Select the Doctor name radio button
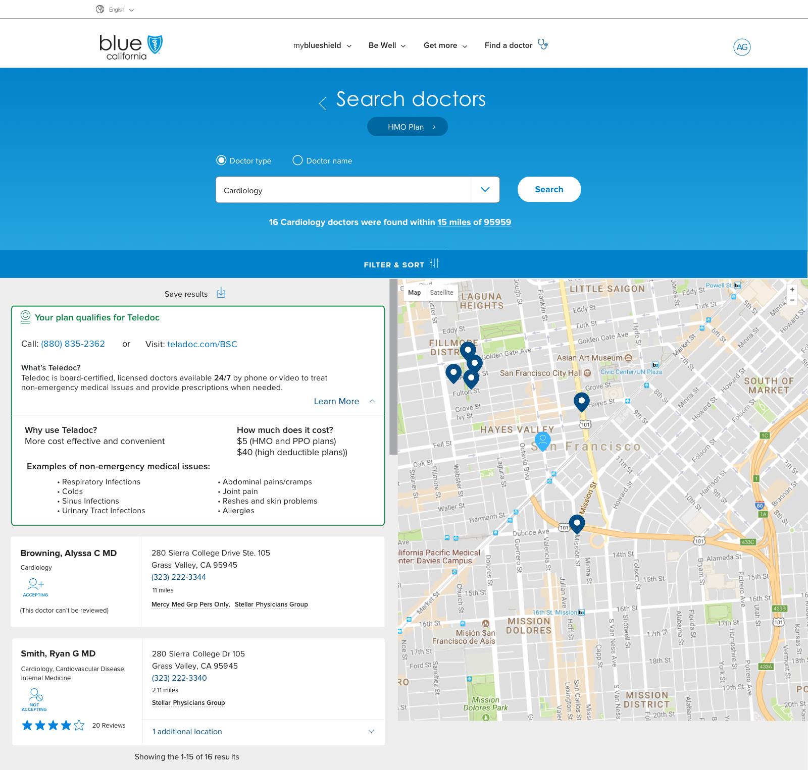The width and height of the screenshot is (808, 770). pyautogui.click(x=298, y=160)
